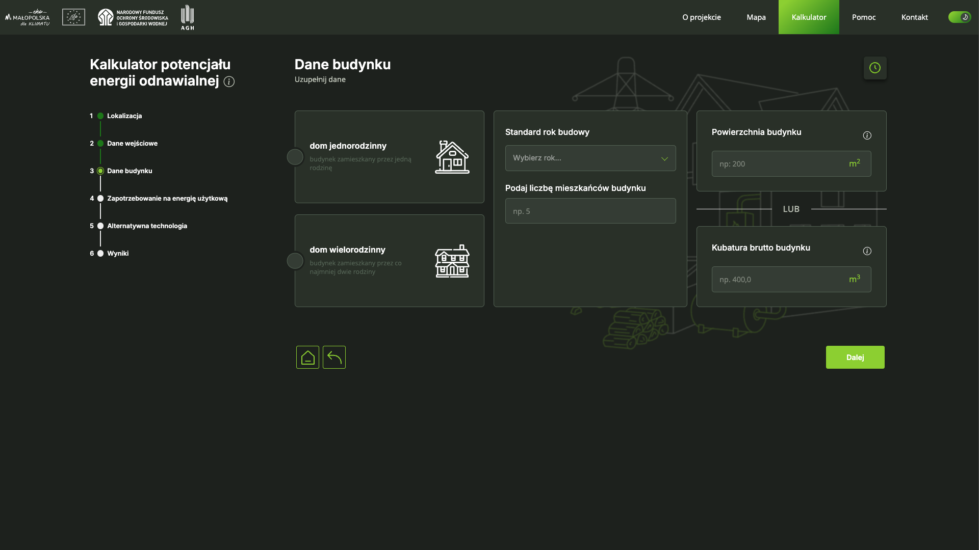Open the Kontakt menu item
This screenshot has width=979, height=550.
tap(915, 17)
